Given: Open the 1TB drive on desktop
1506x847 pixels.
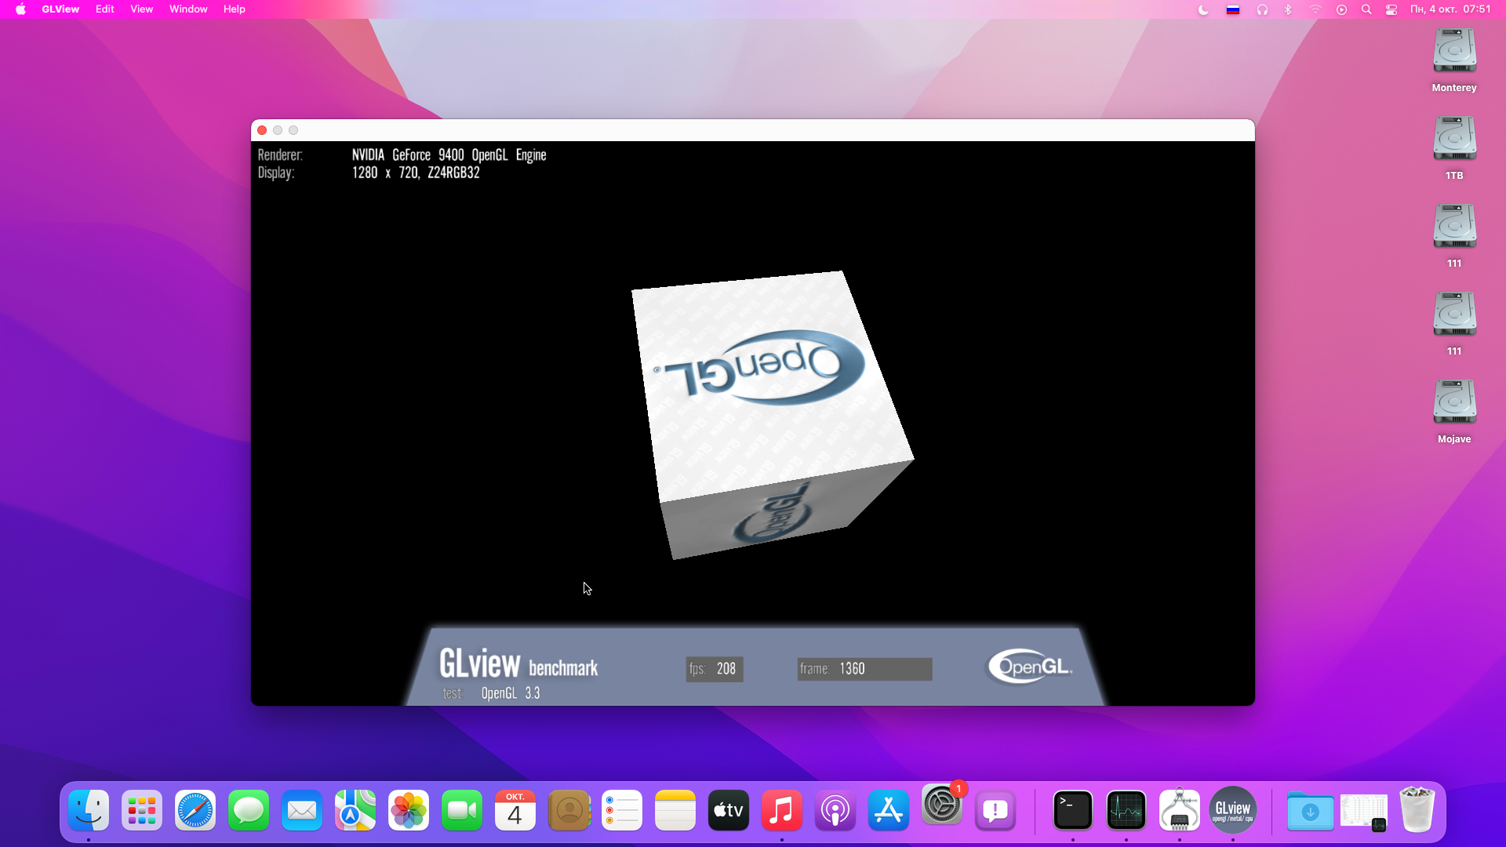Looking at the screenshot, I should tap(1454, 139).
